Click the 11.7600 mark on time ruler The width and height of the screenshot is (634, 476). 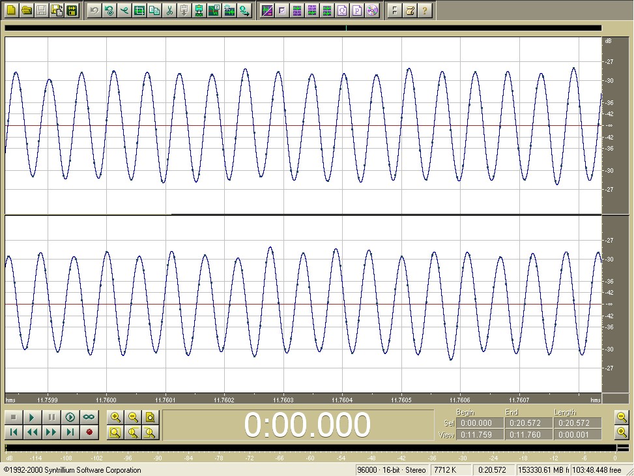106,400
